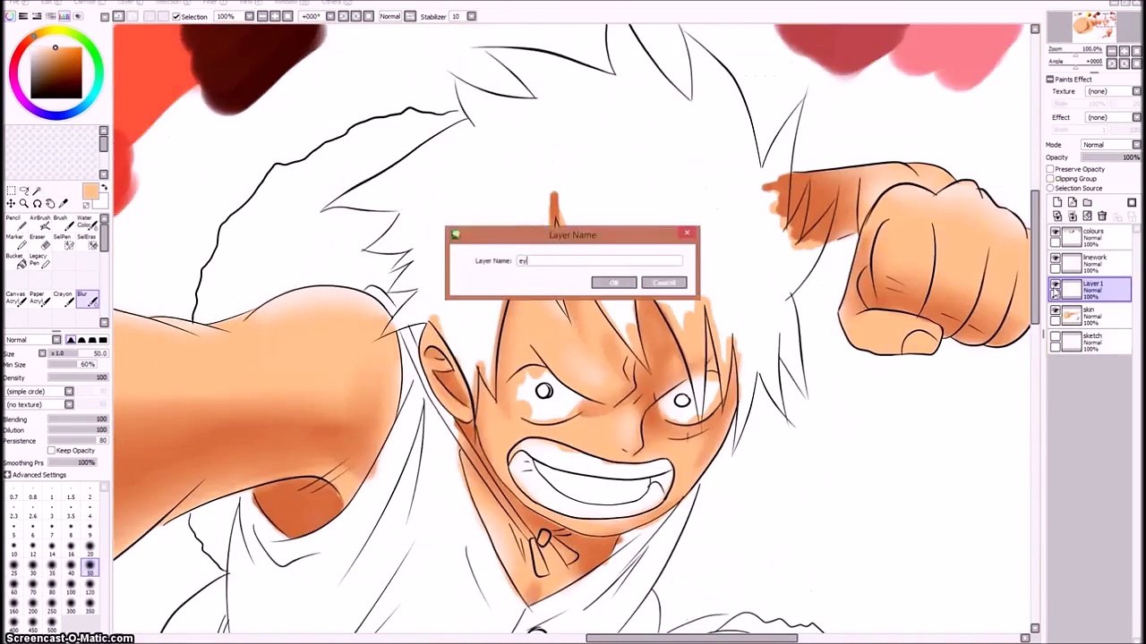Choose the Bucket fill tool
Viewport: 1146px width, 644px height.
(x=14, y=261)
